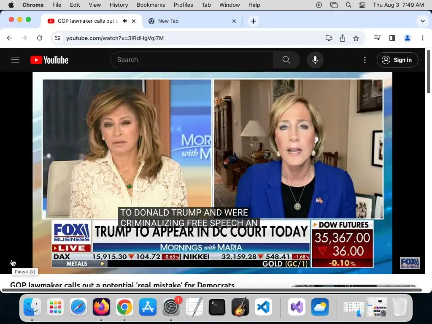
Task: Click the horizontal scrollbar at bottom
Action: tap(212, 290)
